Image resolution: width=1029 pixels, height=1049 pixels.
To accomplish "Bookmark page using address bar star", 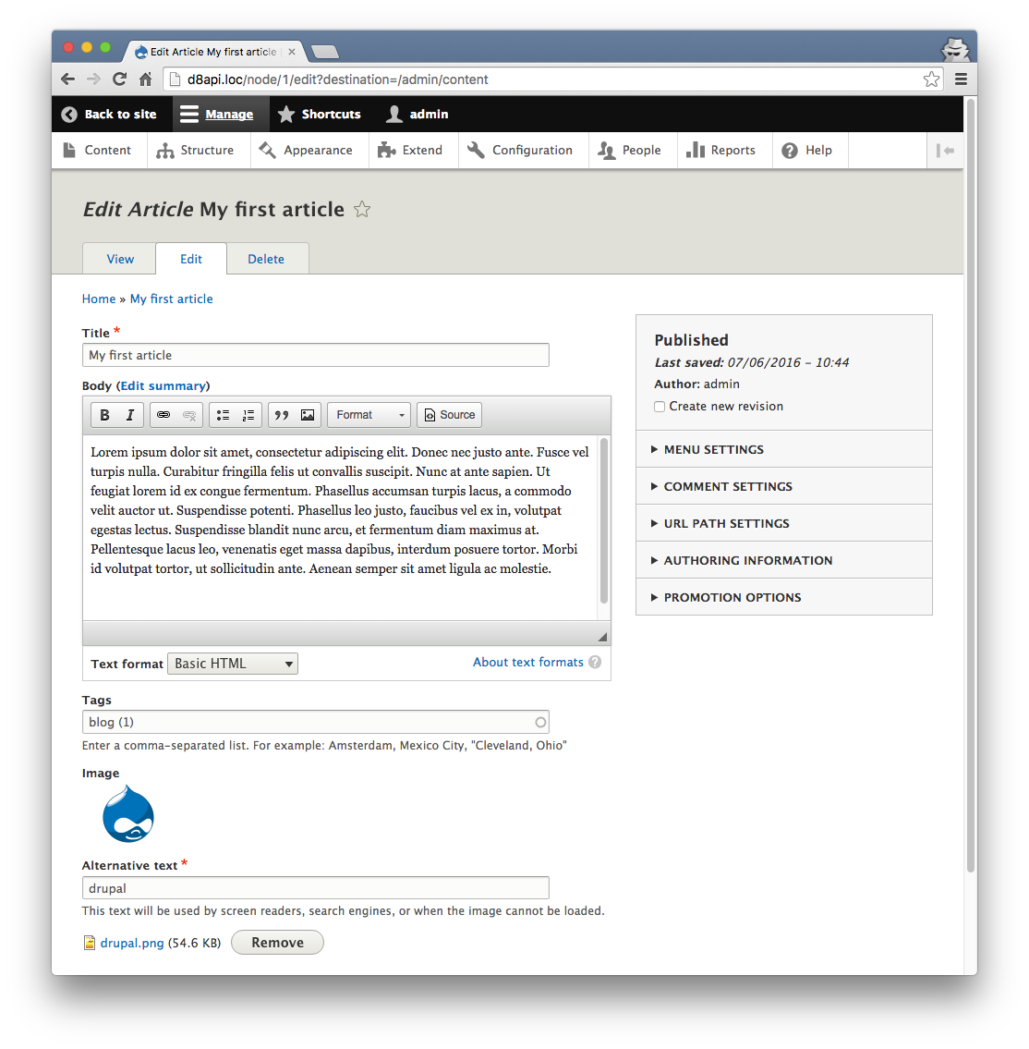I will [x=931, y=79].
